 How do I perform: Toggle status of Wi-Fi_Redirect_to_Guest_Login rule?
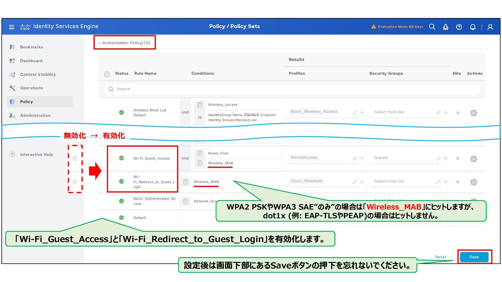121,181
